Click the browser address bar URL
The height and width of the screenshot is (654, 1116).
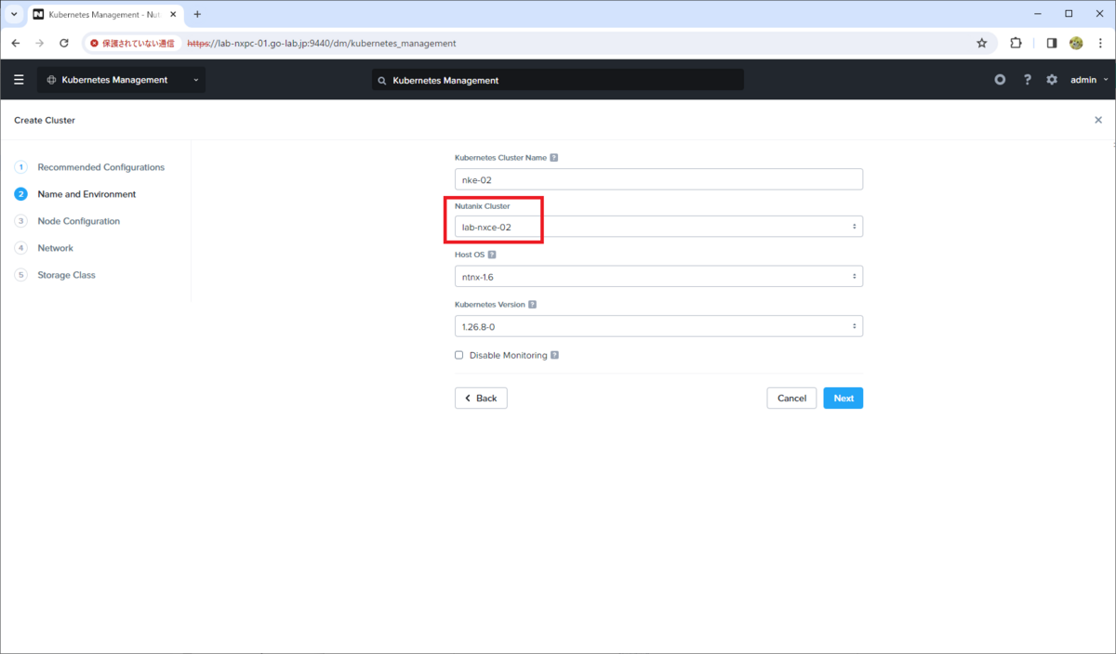click(x=322, y=43)
